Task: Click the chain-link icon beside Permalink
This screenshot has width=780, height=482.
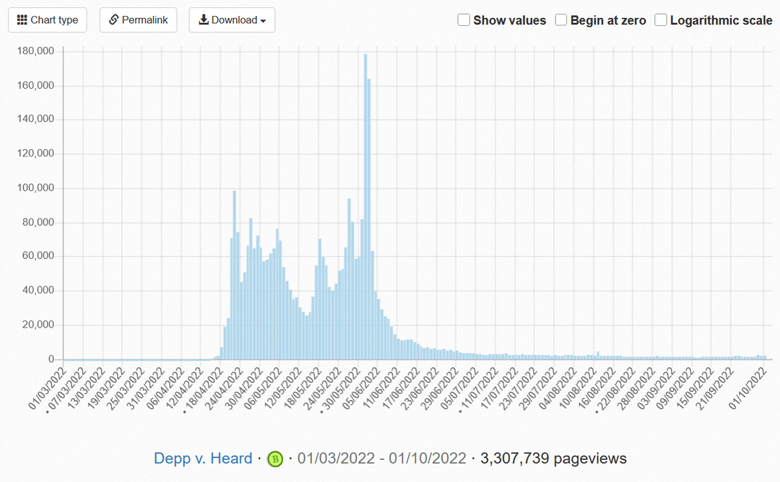Action: 113,20
